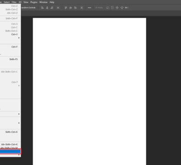This screenshot has width=181, height=165.
Task: Expand the submenu arrow below Ctrl+T
Action: click(19, 86)
